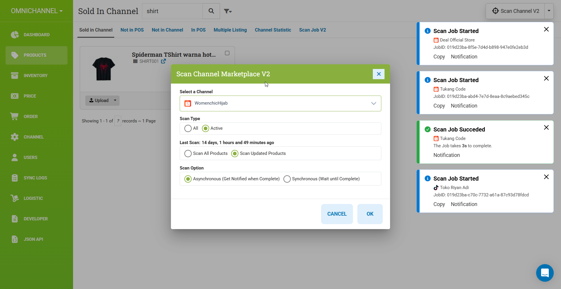Image resolution: width=561 pixels, height=289 pixels.
Task: Click the Upload button
Action: [99, 101]
